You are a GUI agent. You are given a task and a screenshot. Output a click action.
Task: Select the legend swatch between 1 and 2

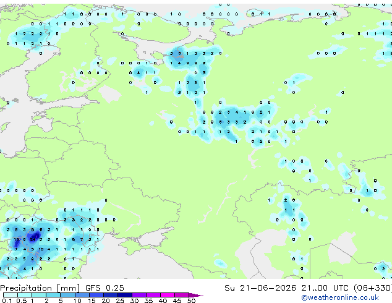(39, 295)
